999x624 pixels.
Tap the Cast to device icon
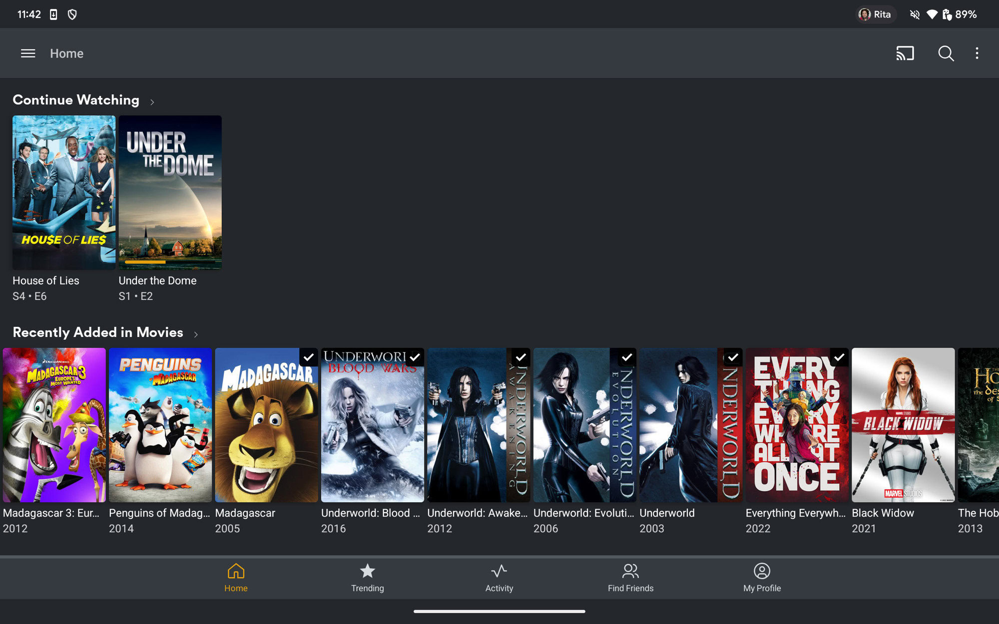[x=905, y=53]
